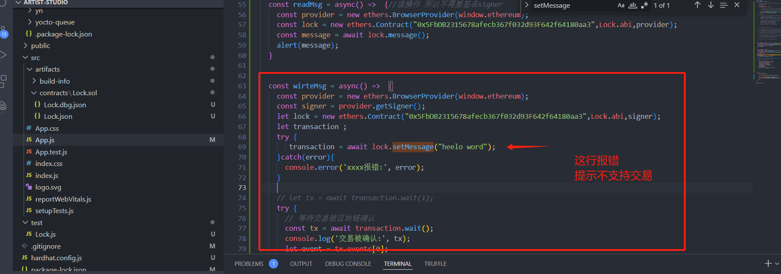
Task: Click 'alert(message);' on line 59
Action: point(307,45)
